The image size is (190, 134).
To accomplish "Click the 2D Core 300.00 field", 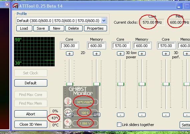I will coord(69,46).
